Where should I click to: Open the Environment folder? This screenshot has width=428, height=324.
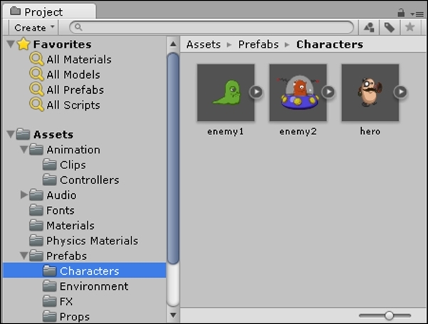tap(94, 286)
